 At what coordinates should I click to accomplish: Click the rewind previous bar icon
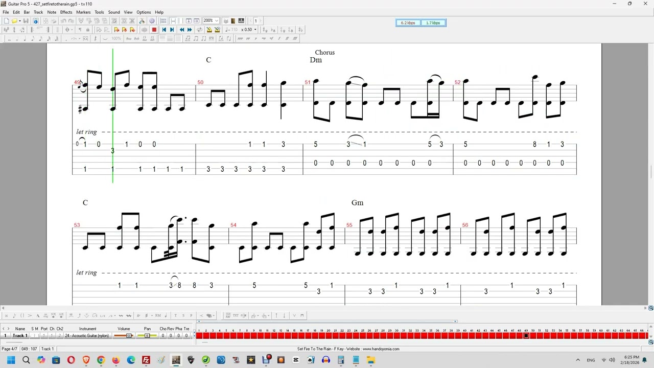pos(182,30)
